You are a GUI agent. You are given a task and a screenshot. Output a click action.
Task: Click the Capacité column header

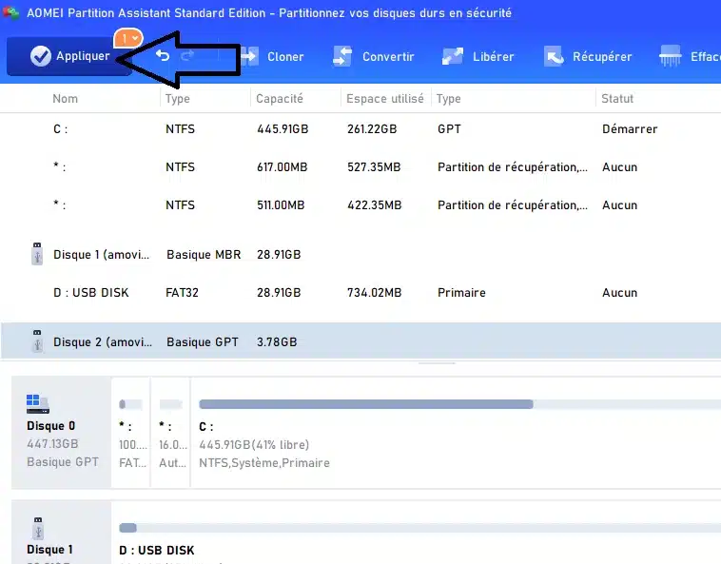tap(280, 98)
